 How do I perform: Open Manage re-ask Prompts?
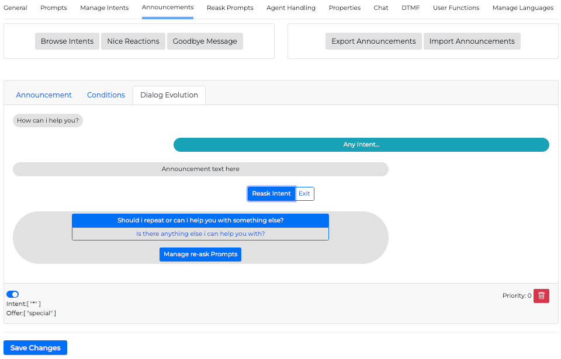(200, 255)
